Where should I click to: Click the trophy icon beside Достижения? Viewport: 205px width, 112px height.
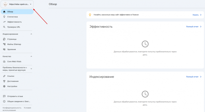tap(4, 81)
